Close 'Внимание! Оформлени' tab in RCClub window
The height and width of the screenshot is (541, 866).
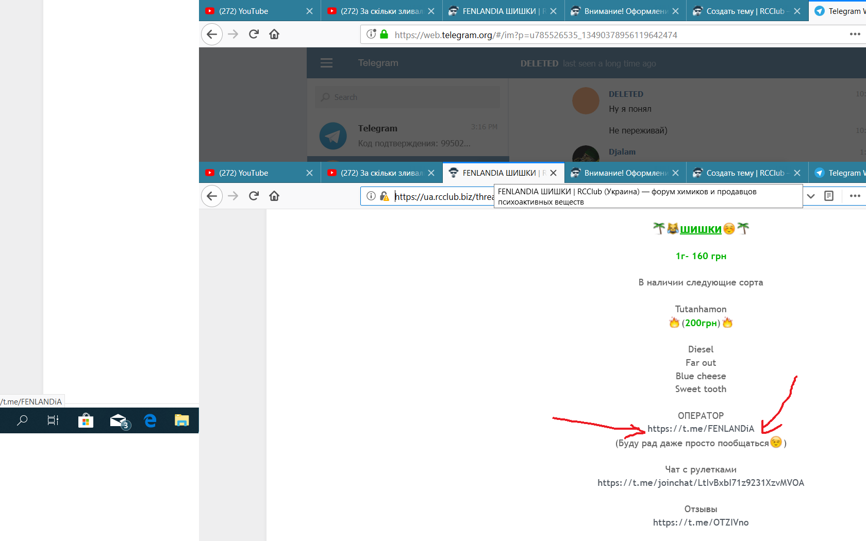point(675,173)
